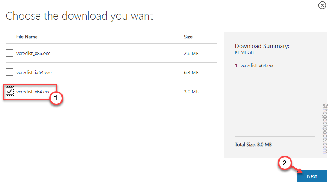Select the vcredist_x86.exe file name
This screenshot has width=331, height=186.
tap(33, 53)
